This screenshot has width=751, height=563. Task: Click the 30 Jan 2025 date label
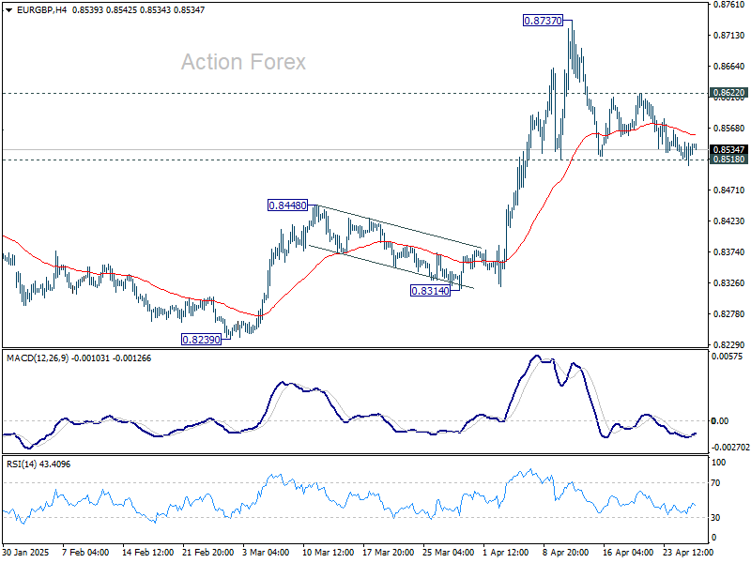pos(26,553)
